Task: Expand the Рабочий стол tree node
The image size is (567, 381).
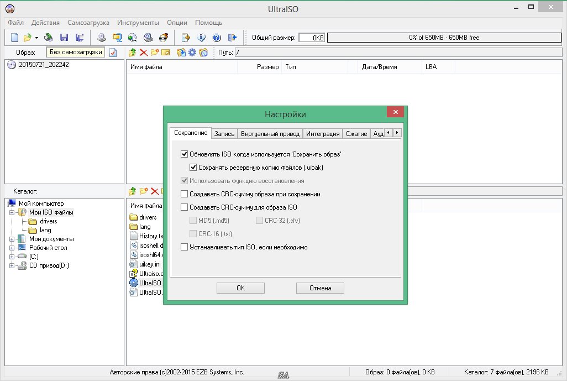Action: [x=12, y=248]
